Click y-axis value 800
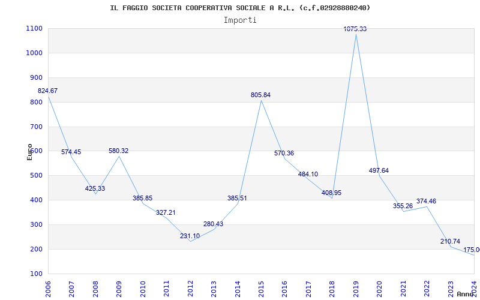Viewport: 480px width, 300px height. [37, 102]
